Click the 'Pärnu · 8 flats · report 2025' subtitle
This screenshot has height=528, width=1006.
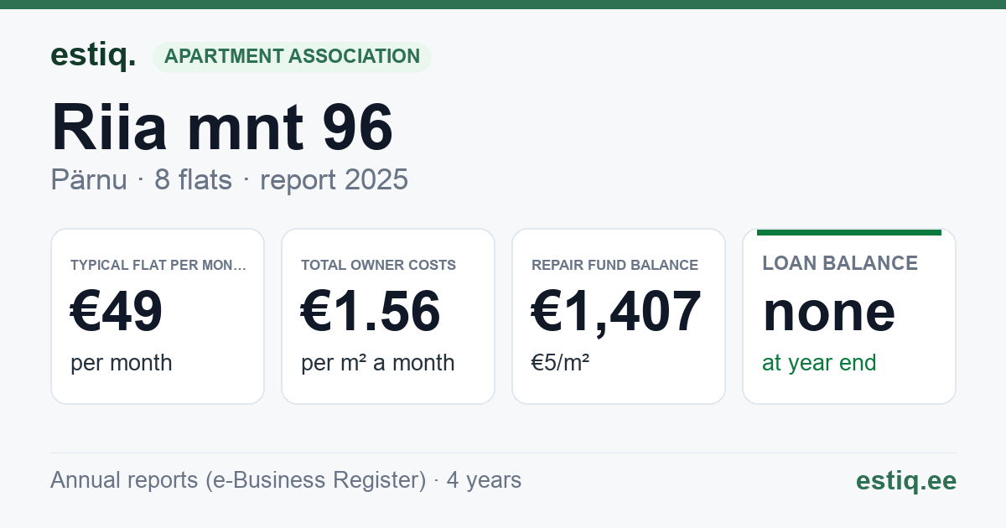[x=229, y=179]
